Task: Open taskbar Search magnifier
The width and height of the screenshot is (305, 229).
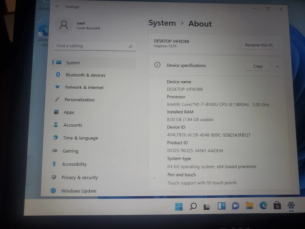Action: pos(193,206)
